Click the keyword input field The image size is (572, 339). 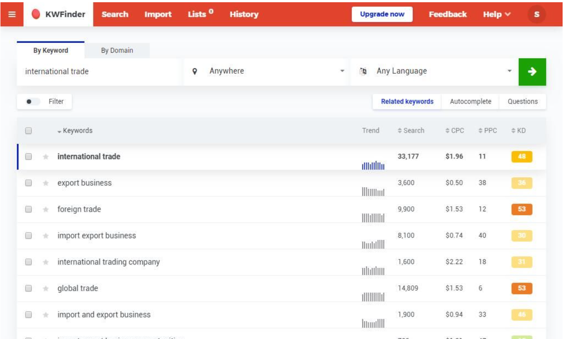coord(100,71)
